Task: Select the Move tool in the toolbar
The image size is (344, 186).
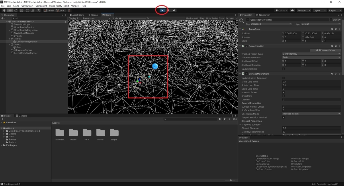Action: (10, 10)
